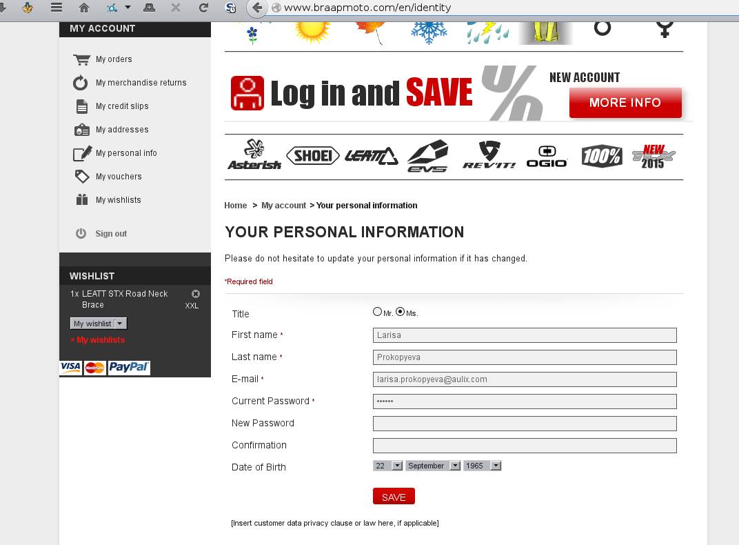The image size is (739, 545).
Task: Open the browser hamburger menu icon
Action: coord(57,8)
